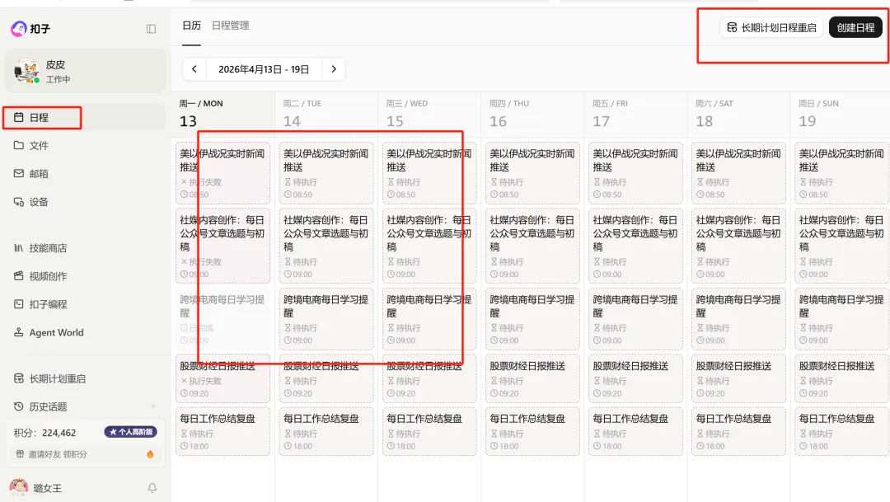This screenshot has width=890, height=502.
Task: Open Wednesday's 每日工作总结复盘 card
Action: [429, 431]
